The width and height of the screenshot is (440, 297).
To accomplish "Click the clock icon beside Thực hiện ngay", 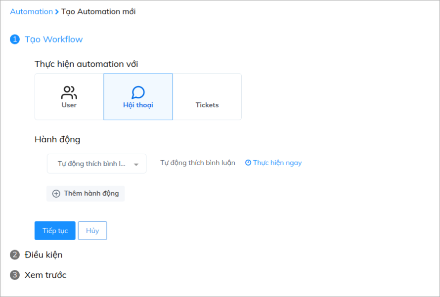I will (248, 163).
